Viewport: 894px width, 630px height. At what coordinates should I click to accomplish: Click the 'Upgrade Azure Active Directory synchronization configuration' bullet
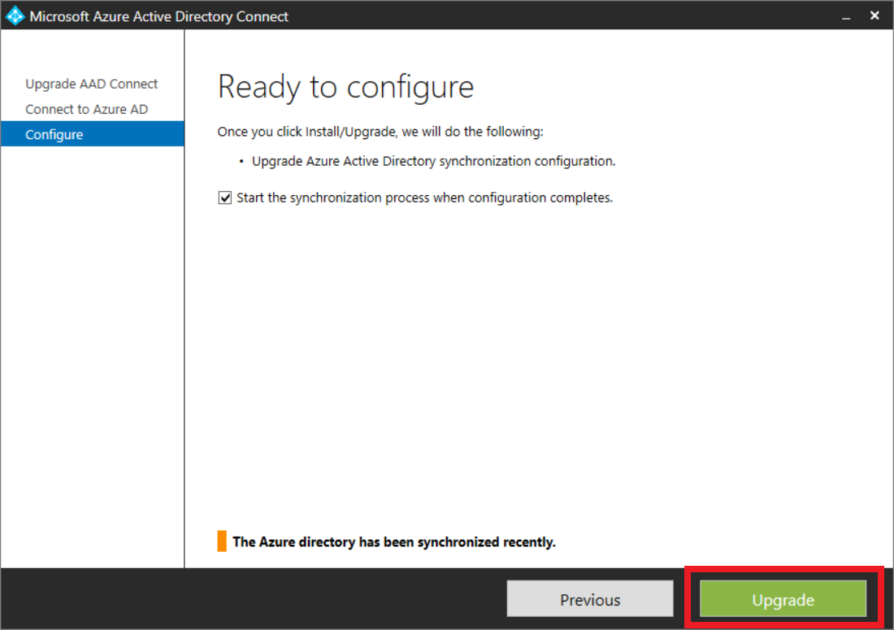(x=433, y=161)
